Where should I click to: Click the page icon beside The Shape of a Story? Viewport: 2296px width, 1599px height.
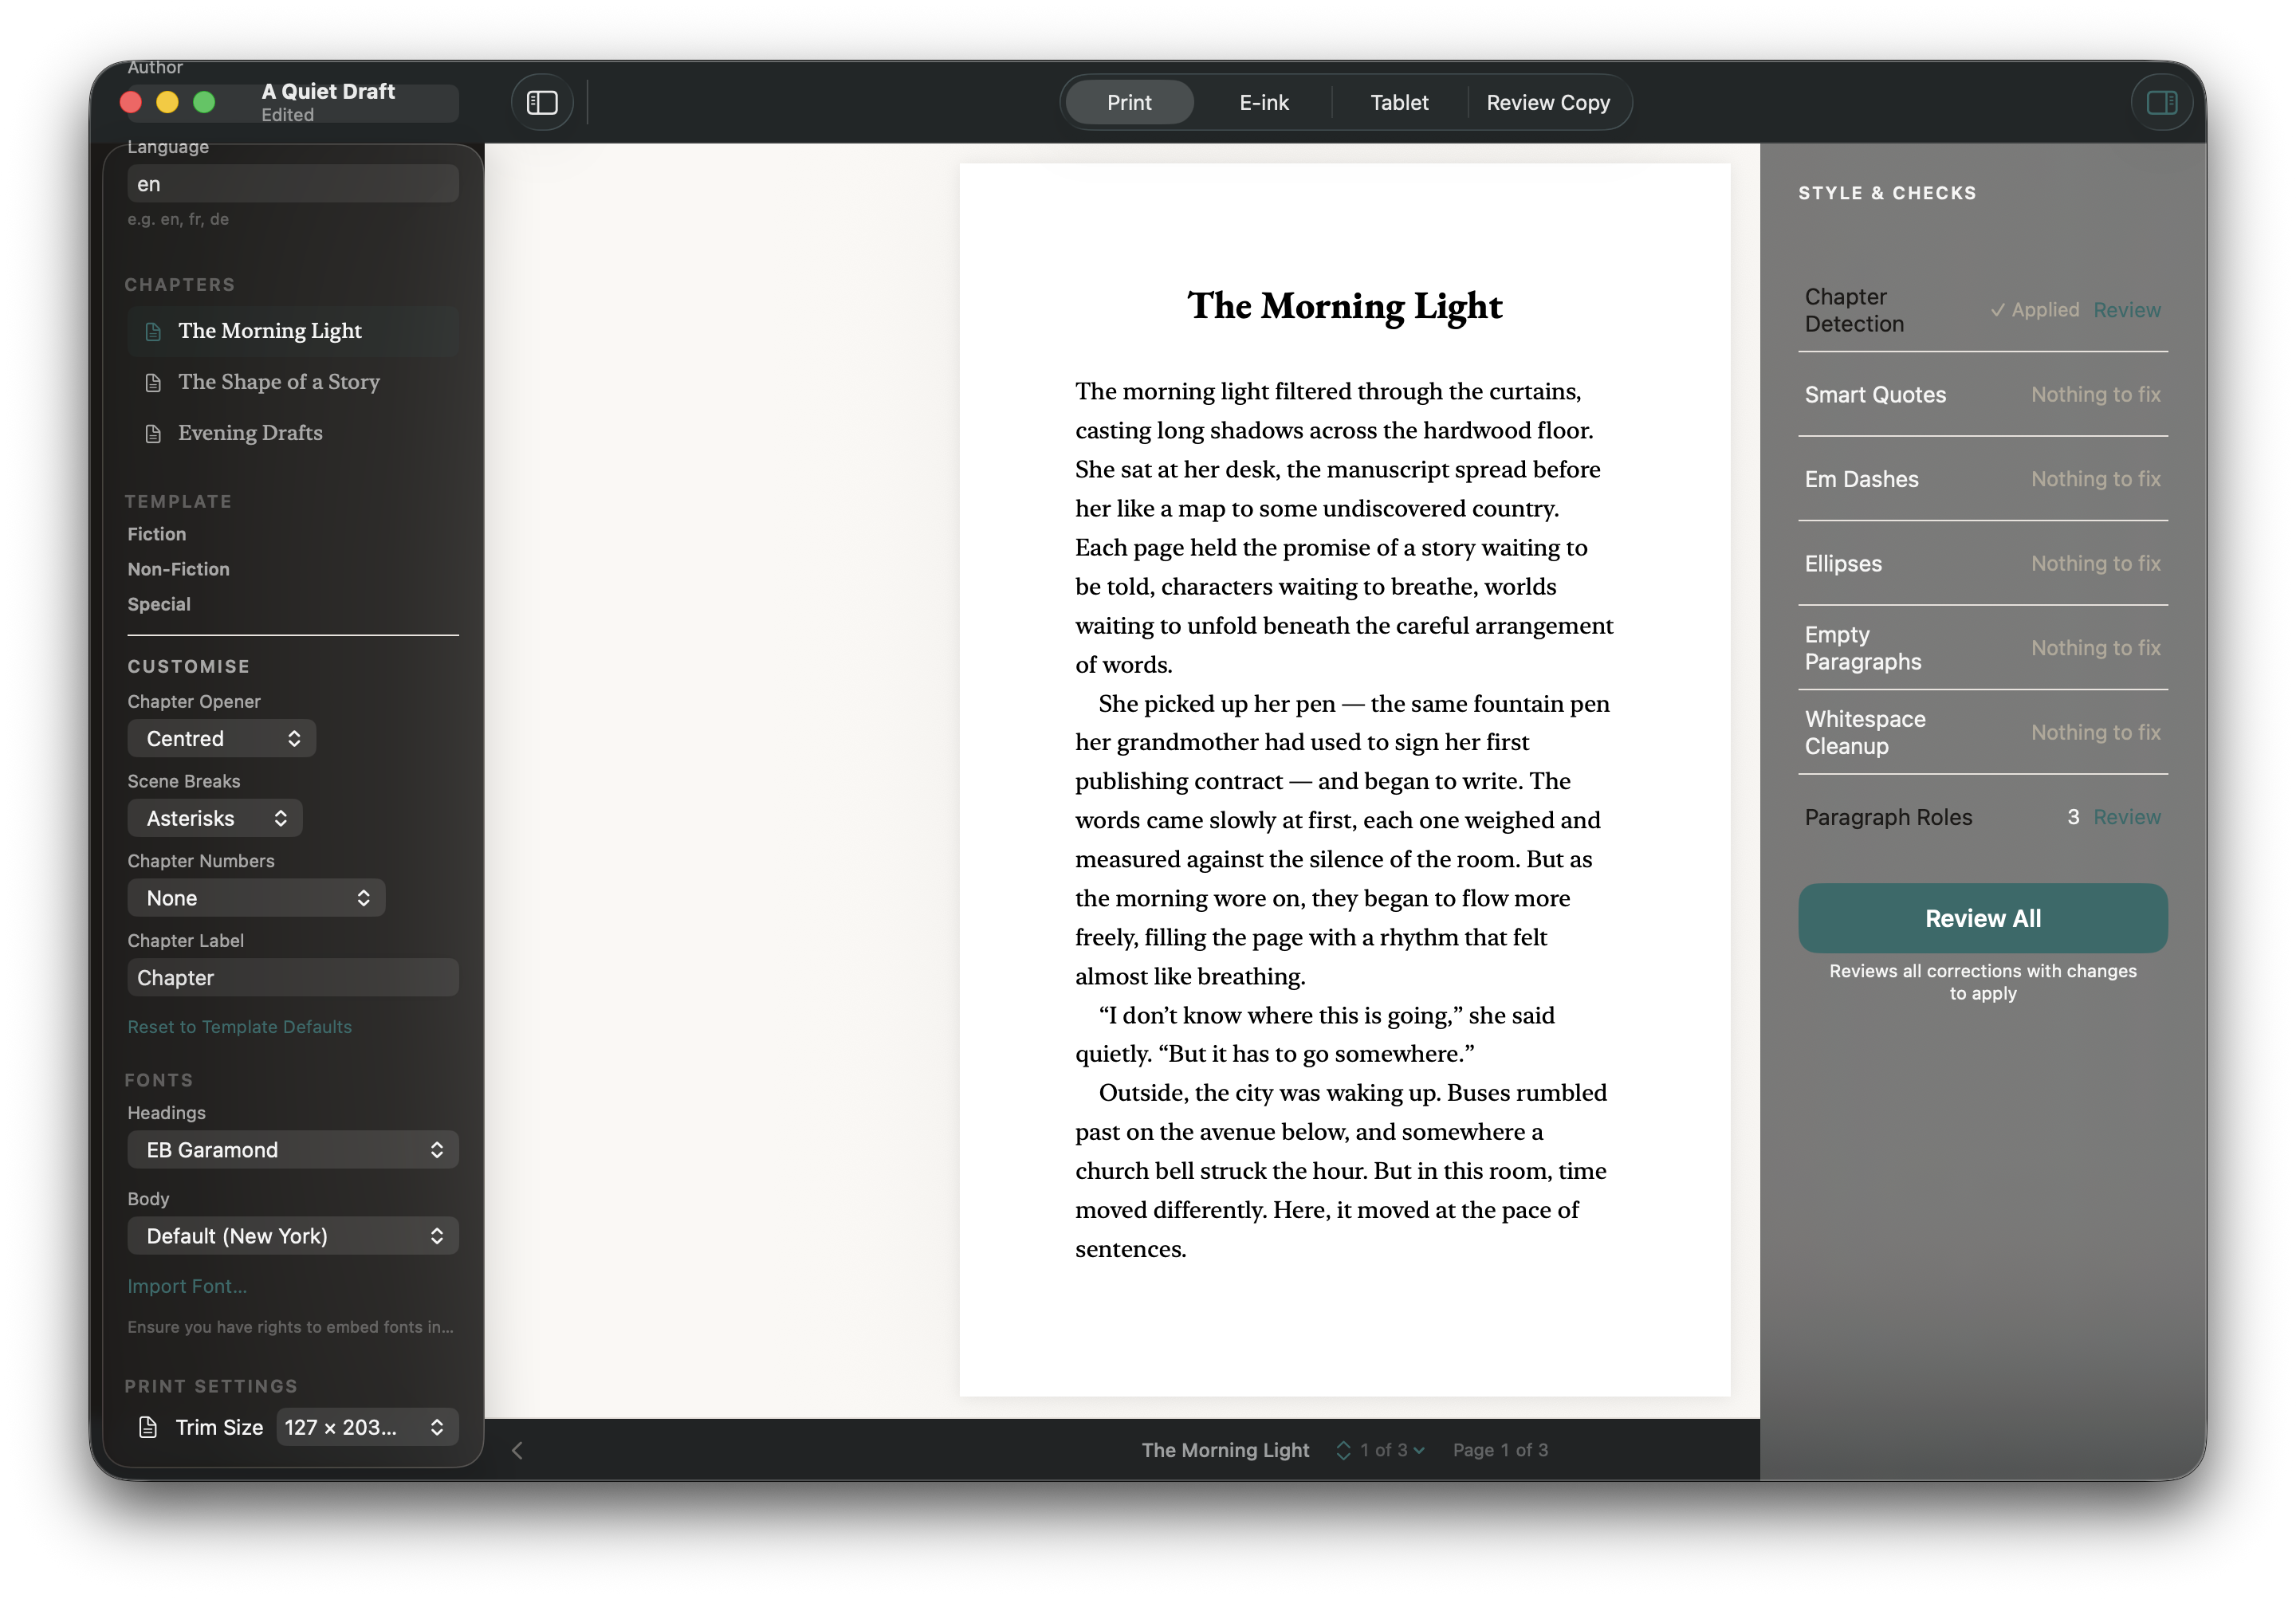(x=153, y=382)
